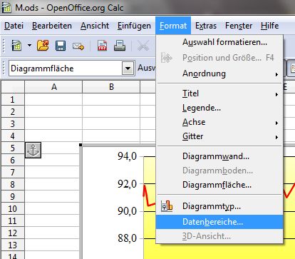Click chart axis label 92,0
Screen dimensions: 295x259
click(x=128, y=184)
